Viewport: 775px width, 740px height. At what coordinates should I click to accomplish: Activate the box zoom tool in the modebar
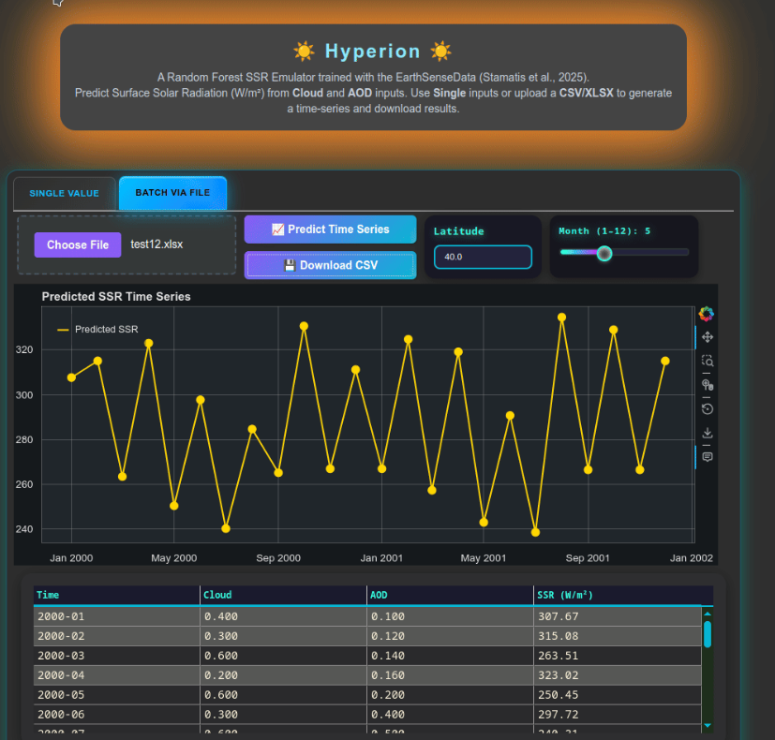tap(707, 360)
